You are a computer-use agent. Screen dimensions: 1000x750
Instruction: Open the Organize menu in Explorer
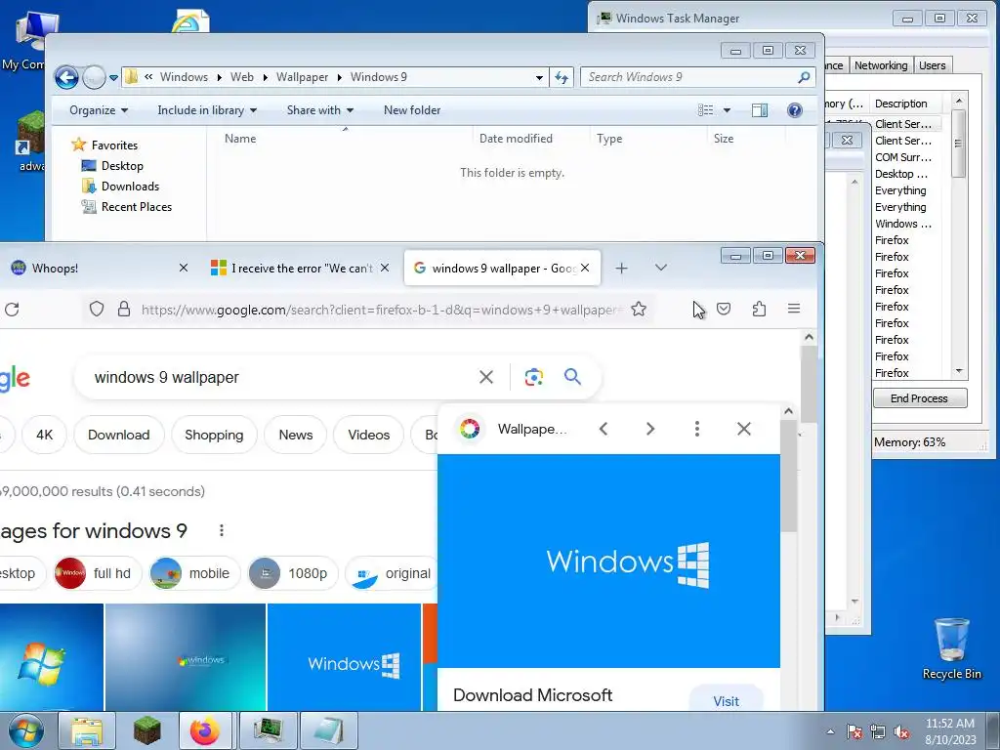pos(99,110)
